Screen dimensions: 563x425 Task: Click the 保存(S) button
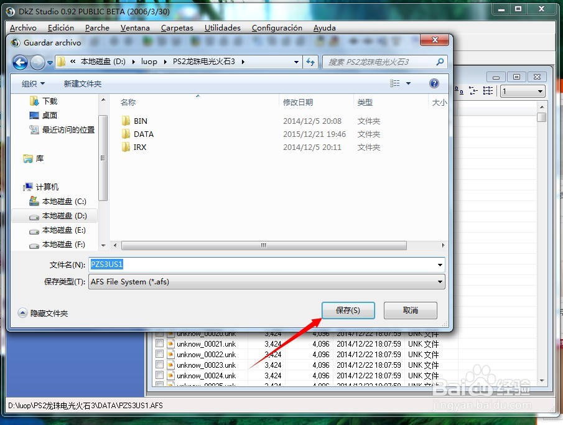(348, 311)
